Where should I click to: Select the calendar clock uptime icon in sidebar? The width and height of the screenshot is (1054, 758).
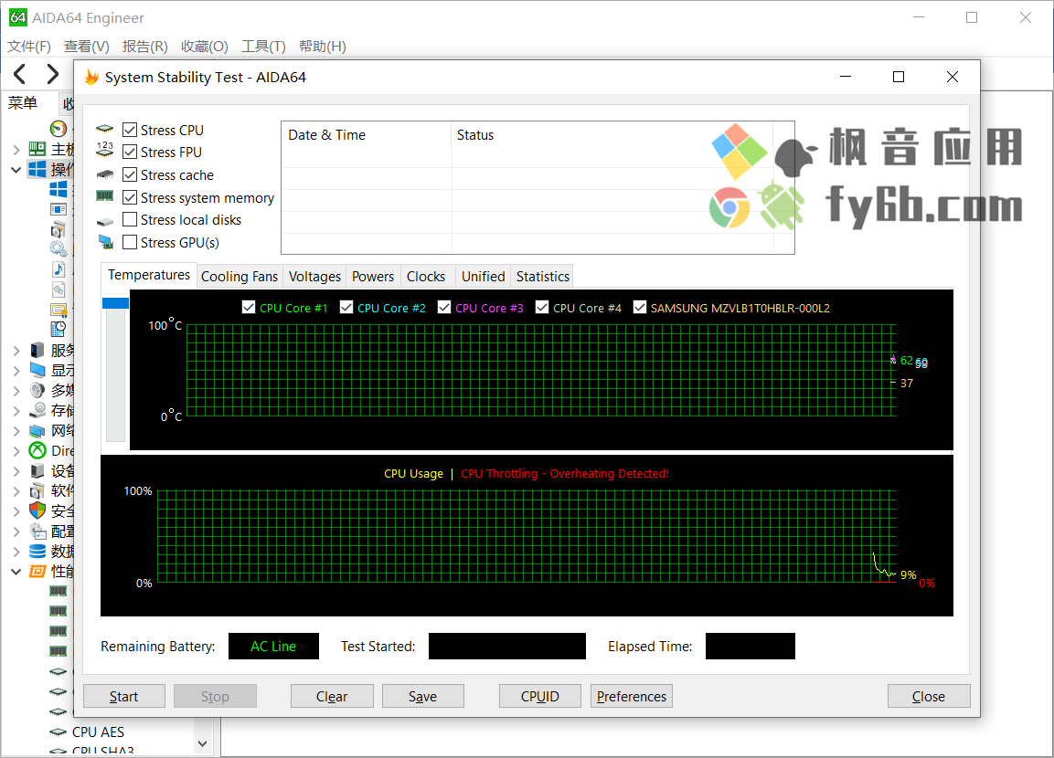point(59,329)
